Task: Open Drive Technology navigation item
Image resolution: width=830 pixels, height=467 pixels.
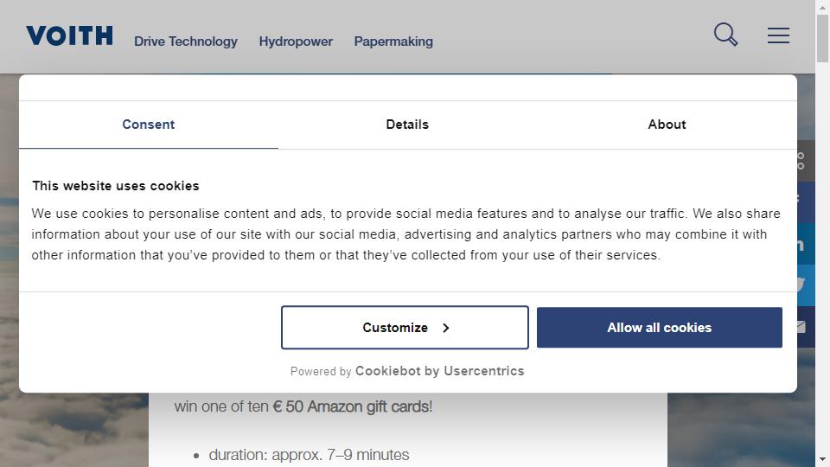Action: 186,42
